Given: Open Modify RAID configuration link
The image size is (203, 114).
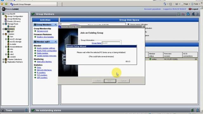Looking at the screenshot, I should [x=47, y=51].
